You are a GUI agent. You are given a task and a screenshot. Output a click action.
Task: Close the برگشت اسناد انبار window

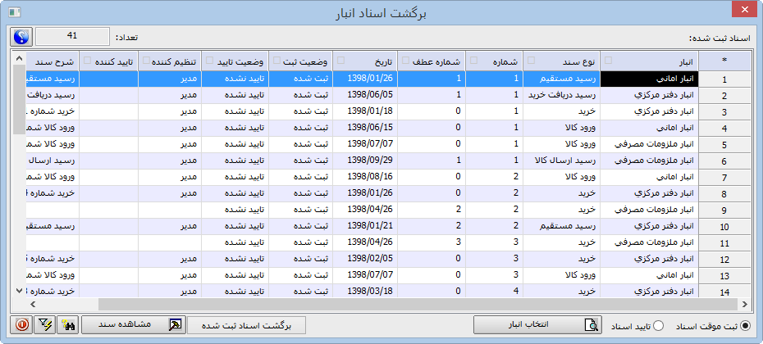point(742,11)
